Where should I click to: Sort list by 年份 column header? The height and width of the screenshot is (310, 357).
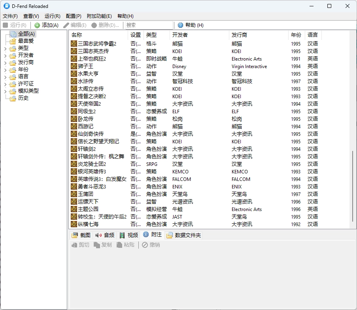pos(297,35)
